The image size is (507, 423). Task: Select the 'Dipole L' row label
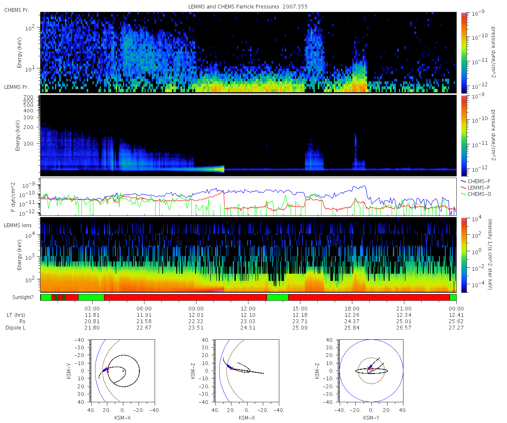pos(16,328)
